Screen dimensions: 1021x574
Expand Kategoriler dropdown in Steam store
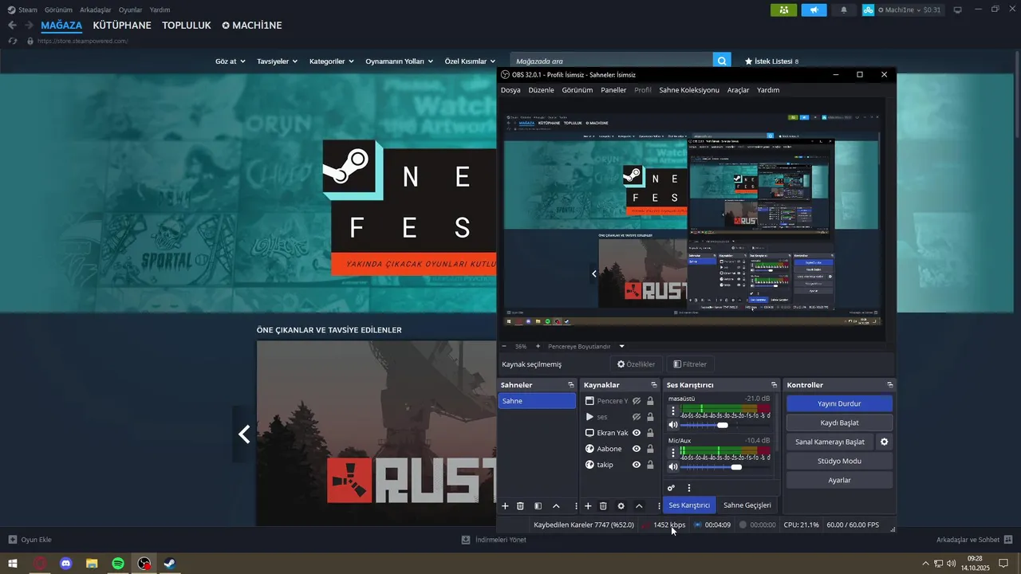(331, 61)
